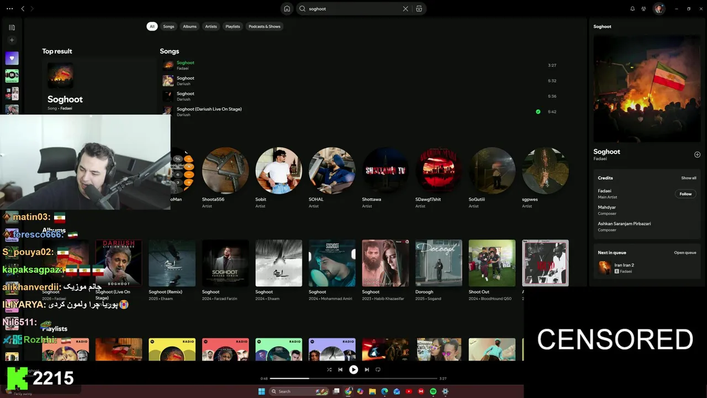Open Top result Soghoot cover art
The image size is (707, 398).
[61, 75]
